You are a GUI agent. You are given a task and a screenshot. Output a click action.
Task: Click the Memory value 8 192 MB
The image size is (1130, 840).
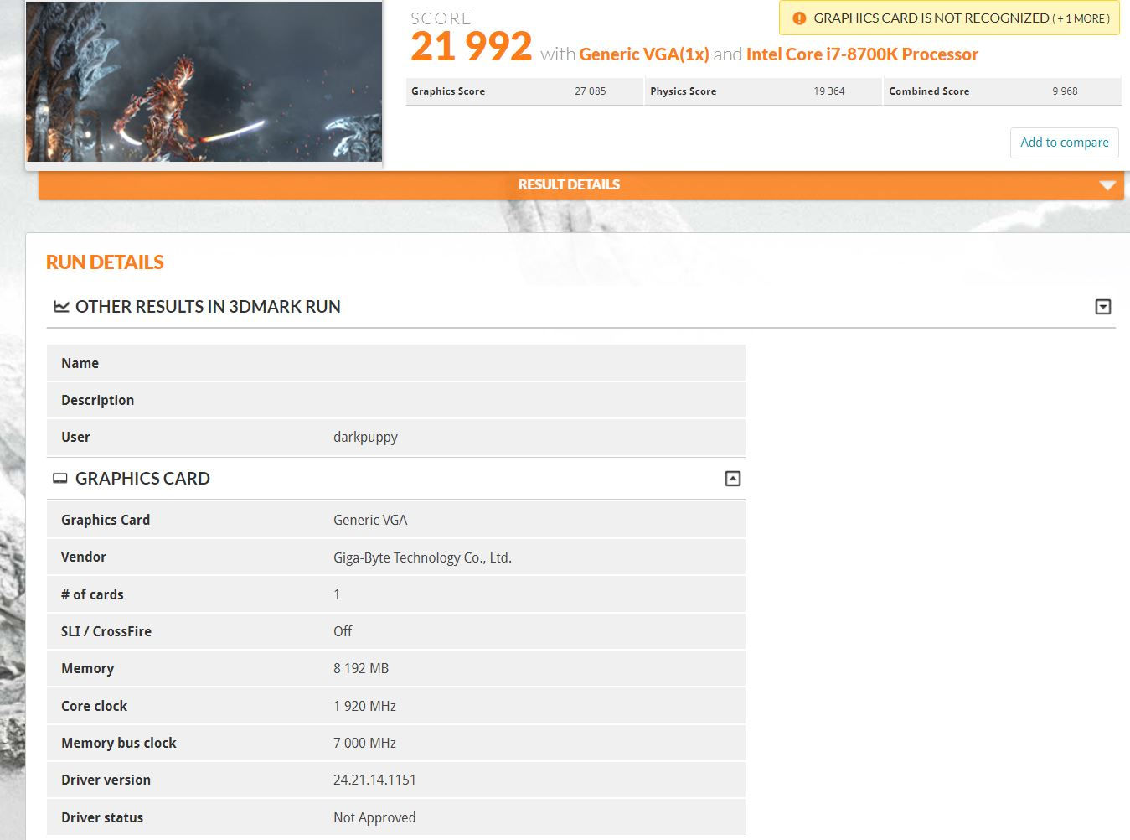(x=361, y=669)
